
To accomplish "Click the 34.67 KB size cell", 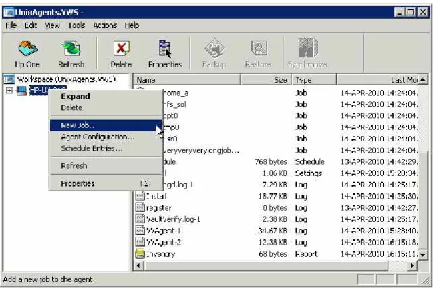I will [x=273, y=231].
